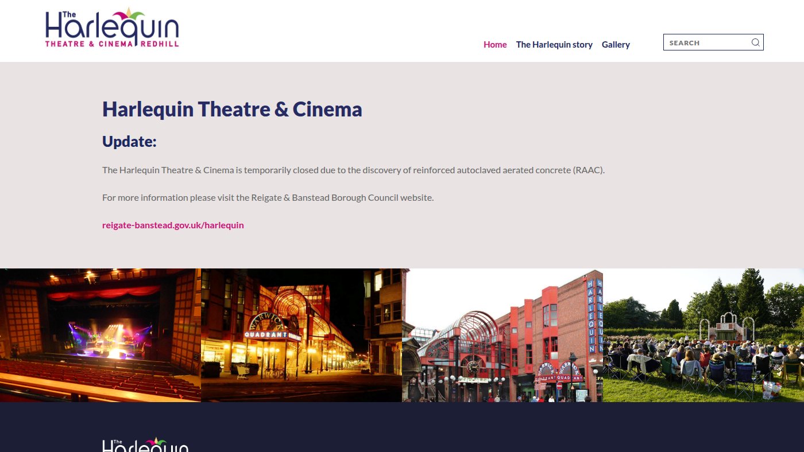This screenshot has height=452, width=804.
Task: Open The Harlequin story page
Action: coord(554,45)
